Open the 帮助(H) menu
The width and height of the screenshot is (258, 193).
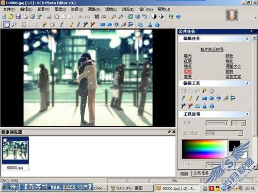coord(164,9)
